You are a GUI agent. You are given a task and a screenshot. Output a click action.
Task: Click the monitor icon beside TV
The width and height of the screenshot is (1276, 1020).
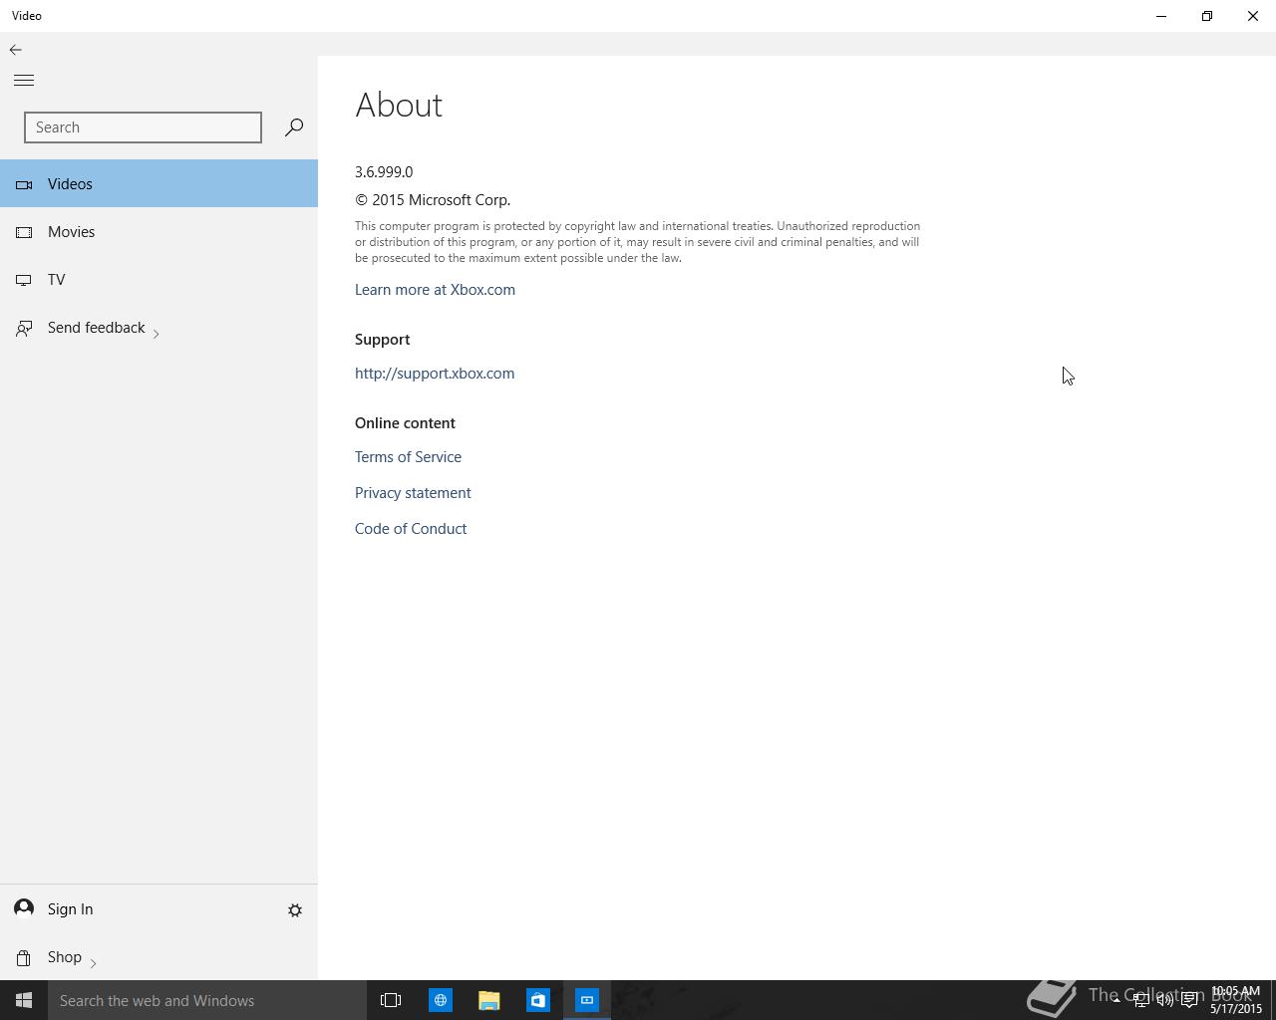coord(24,280)
